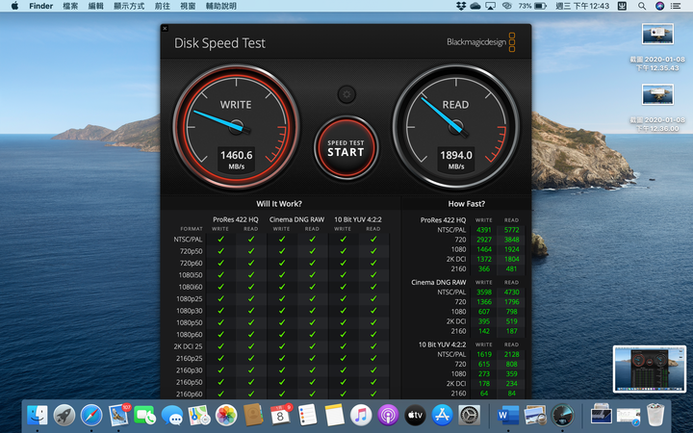Activate Siri from the menu bar
This screenshot has width=693, height=433.
[659, 6]
